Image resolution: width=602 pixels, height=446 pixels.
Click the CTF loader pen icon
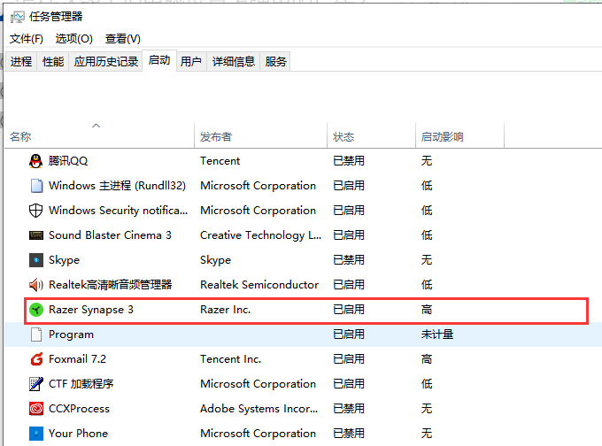[x=36, y=384]
